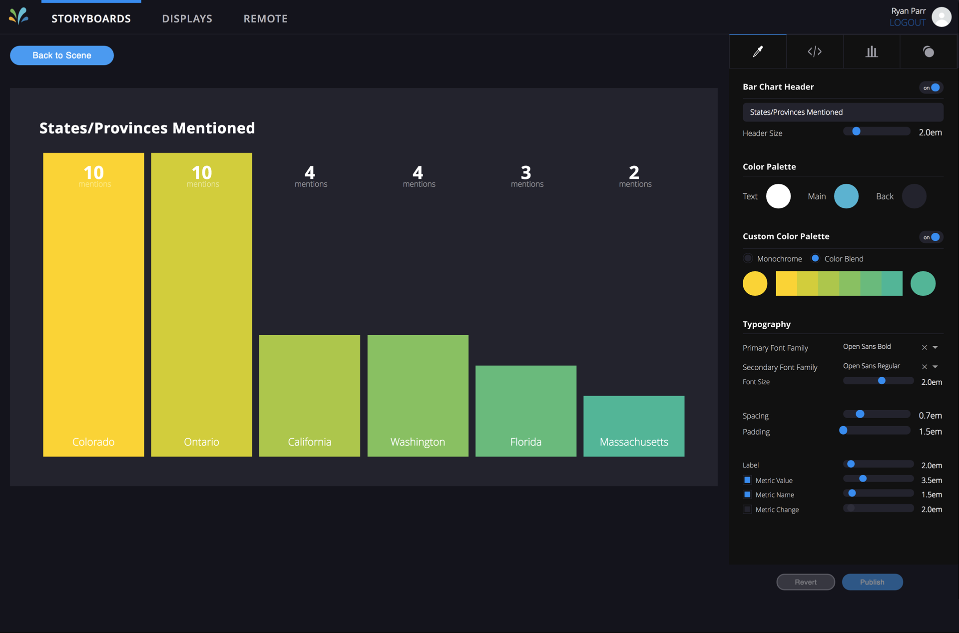Open the circle theme tab icon
The height and width of the screenshot is (633, 959).
click(929, 51)
